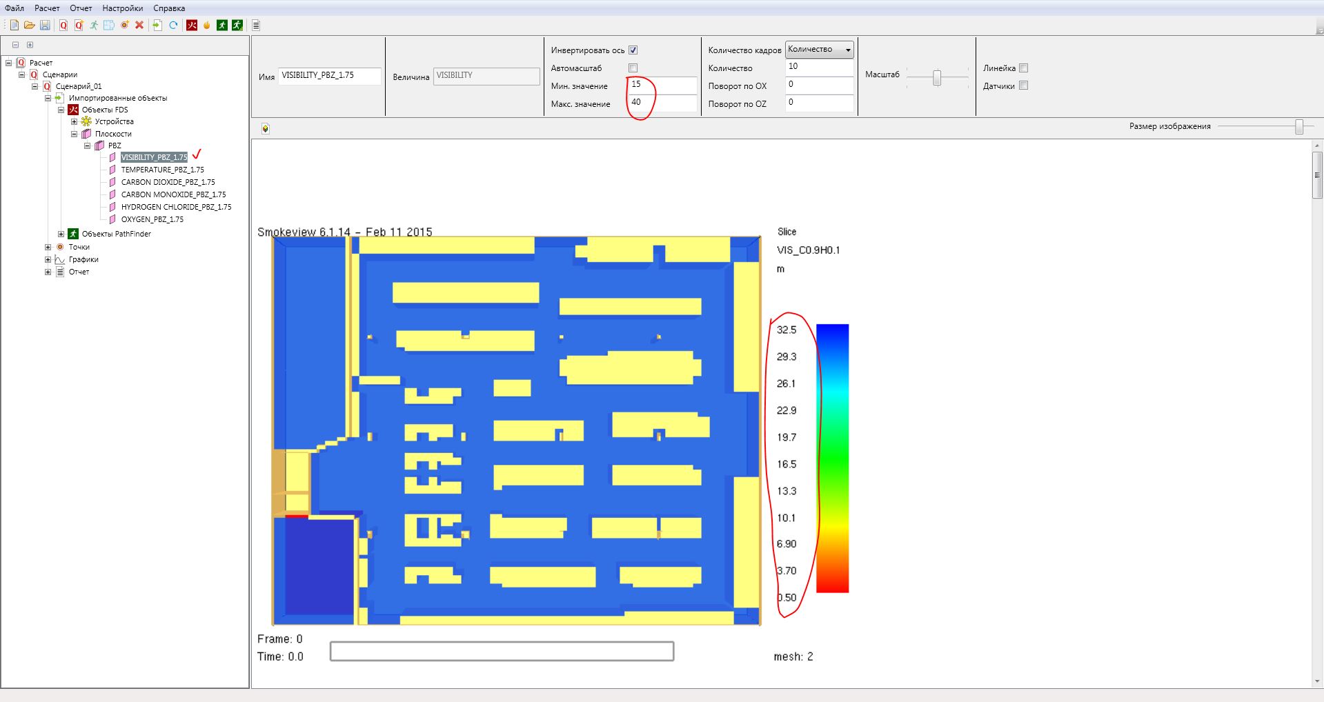Collapse the 'Импортированные объекты' node
The height and width of the screenshot is (702, 1324).
point(48,98)
